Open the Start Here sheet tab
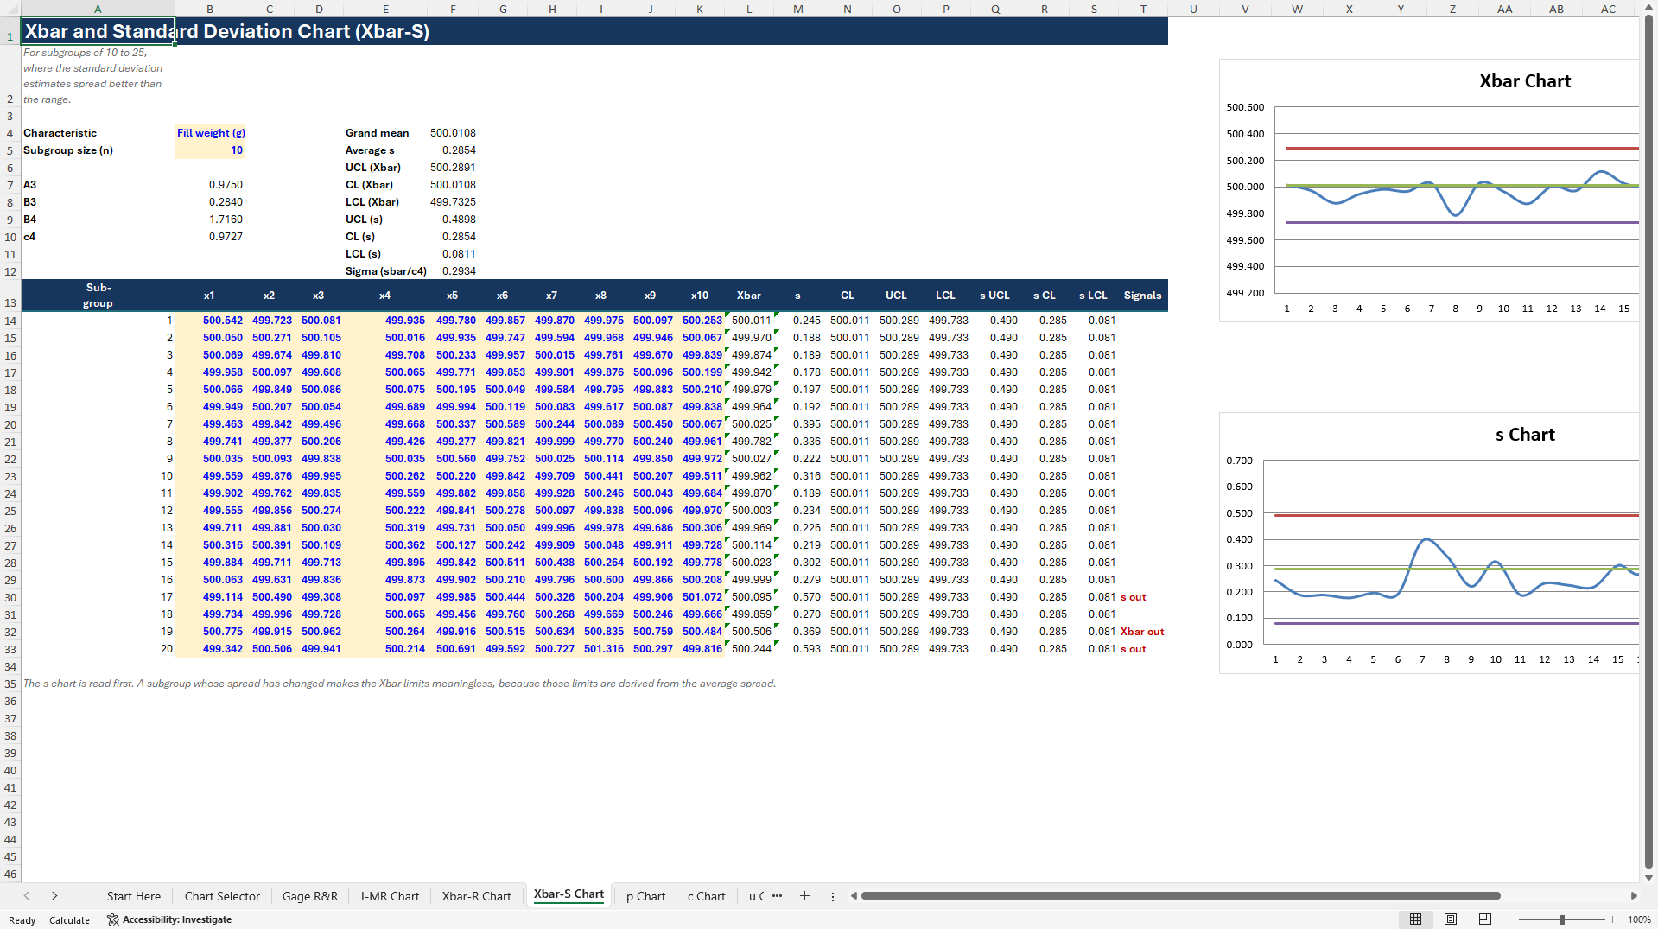This screenshot has height=929, width=1658. [x=134, y=896]
